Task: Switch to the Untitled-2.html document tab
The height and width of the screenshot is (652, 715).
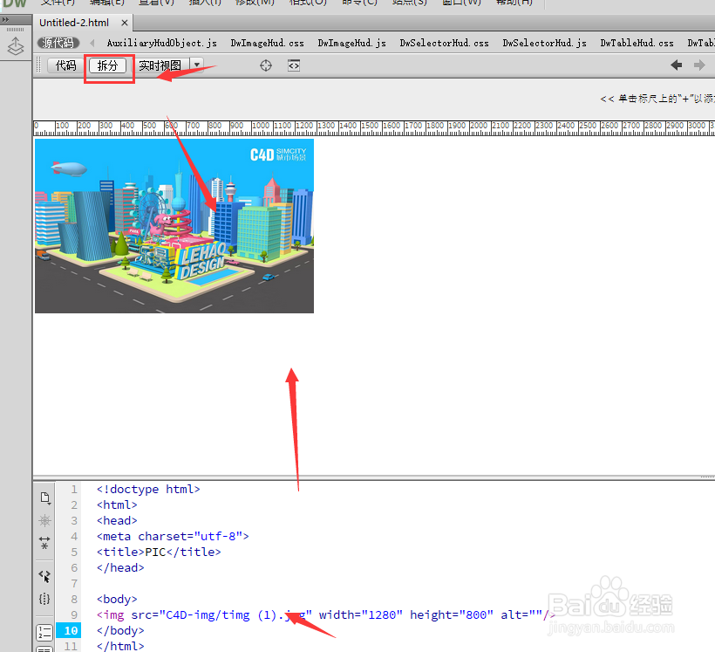Action: (x=74, y=23)
